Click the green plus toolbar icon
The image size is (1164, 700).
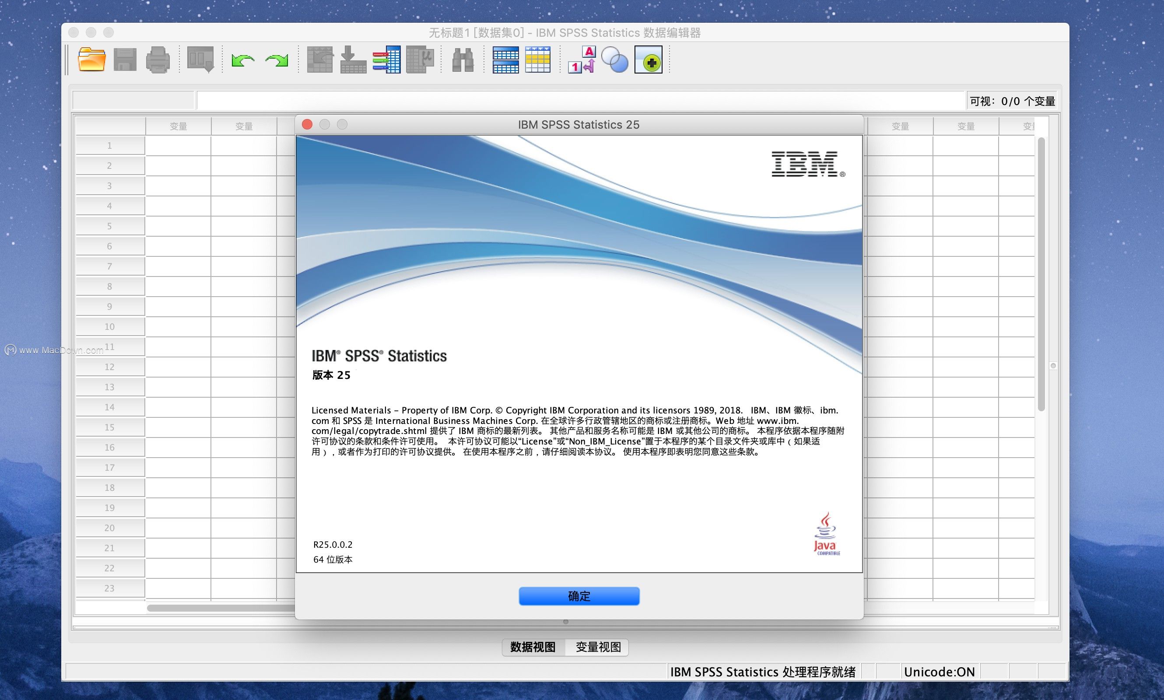point(649,60)
